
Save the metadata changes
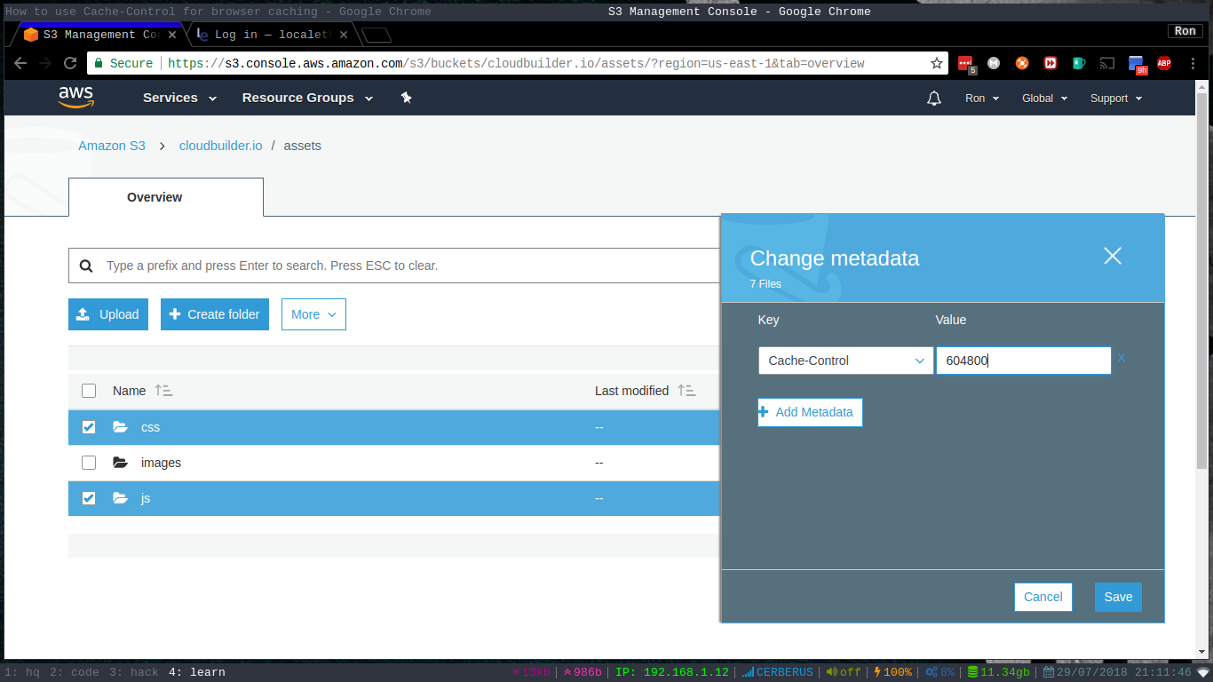click(x=1117, y=597)
